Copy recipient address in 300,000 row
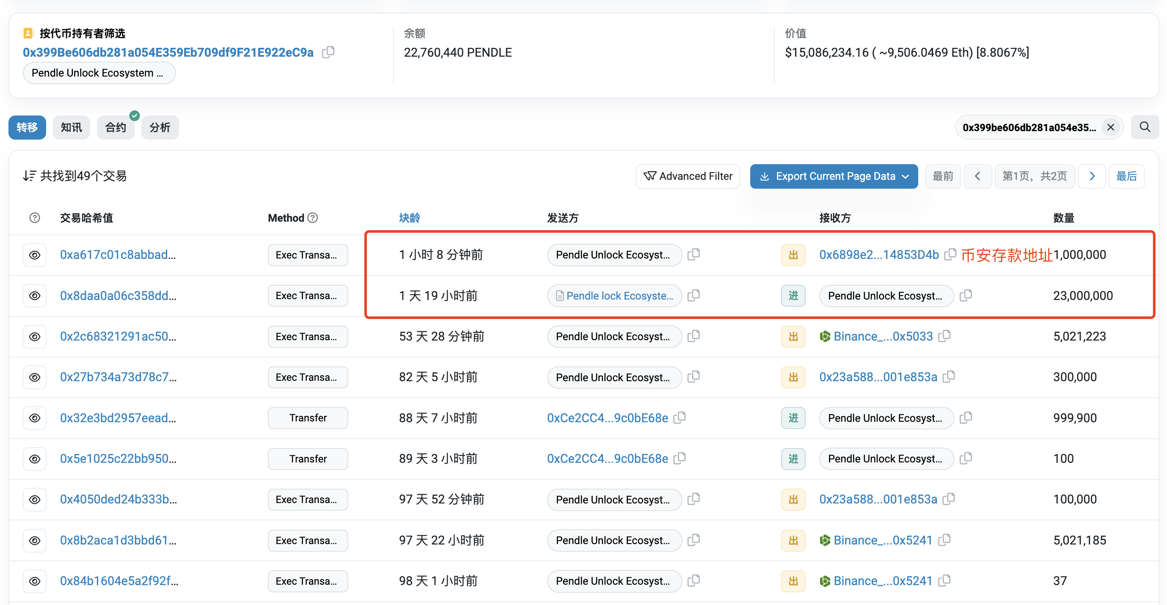 [949, 377]
